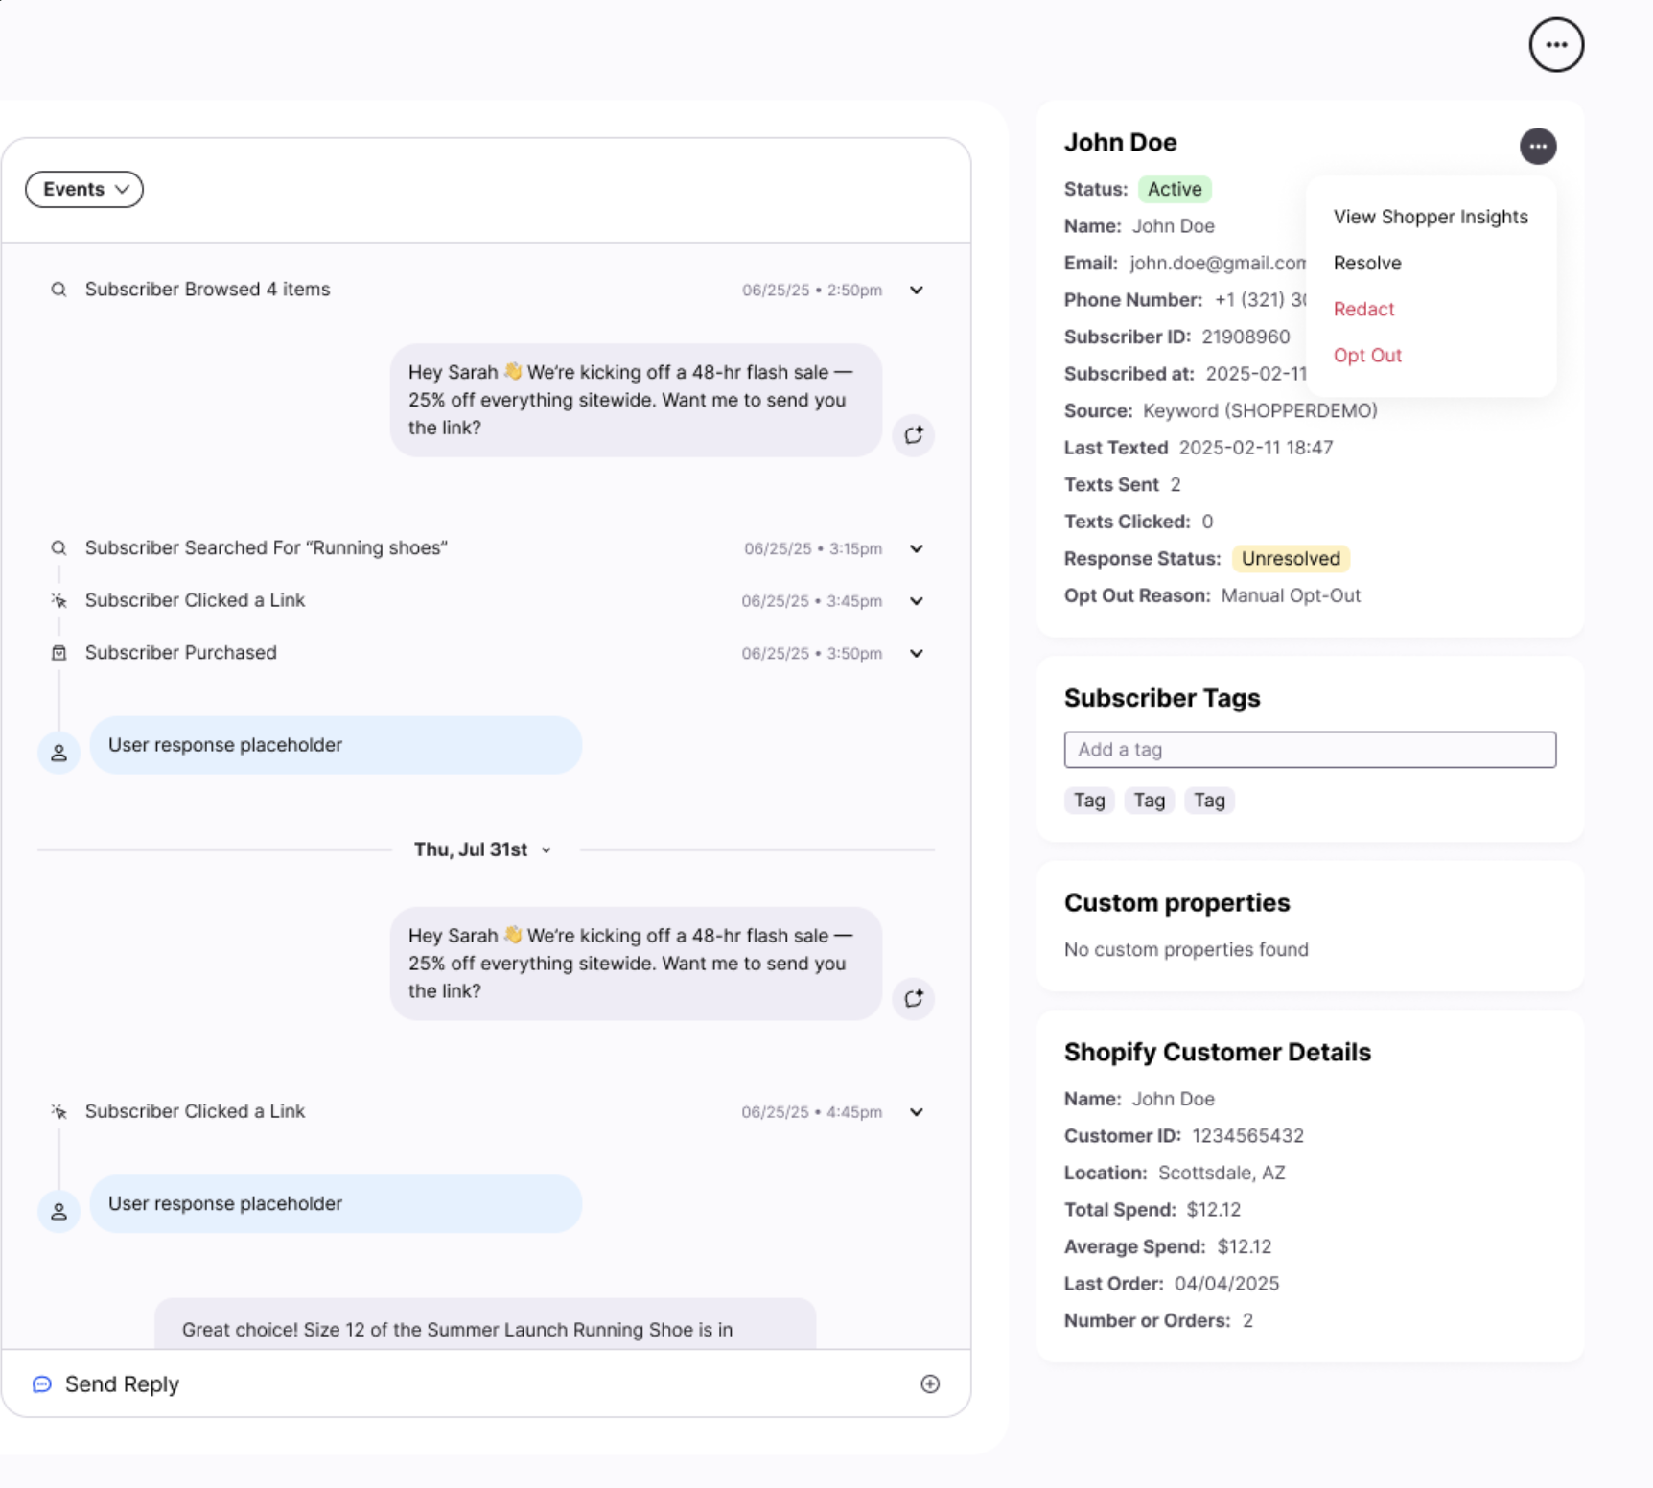Open the Events filter dropdown
The height and width of the screenshot is (1488, 1653).
(84, 190)
